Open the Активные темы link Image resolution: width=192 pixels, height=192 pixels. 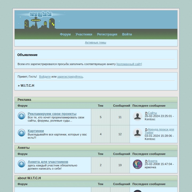[x=95, y=42]
